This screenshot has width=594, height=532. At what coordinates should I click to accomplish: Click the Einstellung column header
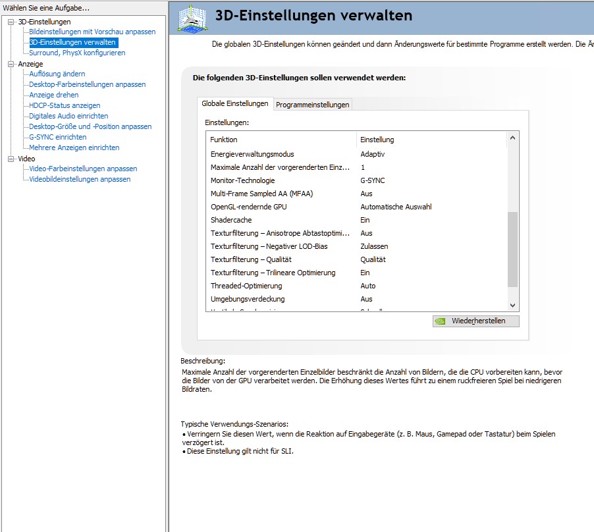click(x=431, y=140)
